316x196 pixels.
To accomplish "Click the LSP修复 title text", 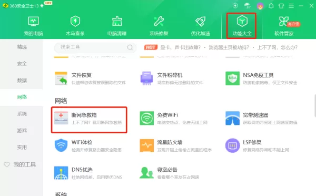I will [252, 142].
